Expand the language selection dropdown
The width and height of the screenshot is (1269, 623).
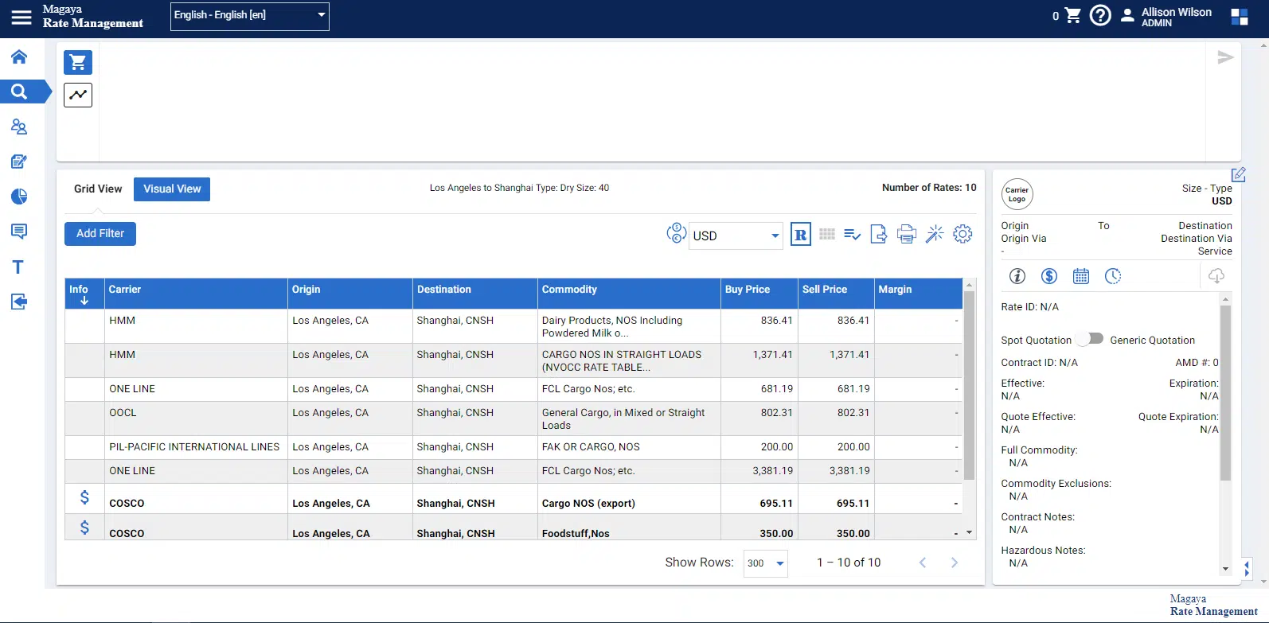click(250, 16)
